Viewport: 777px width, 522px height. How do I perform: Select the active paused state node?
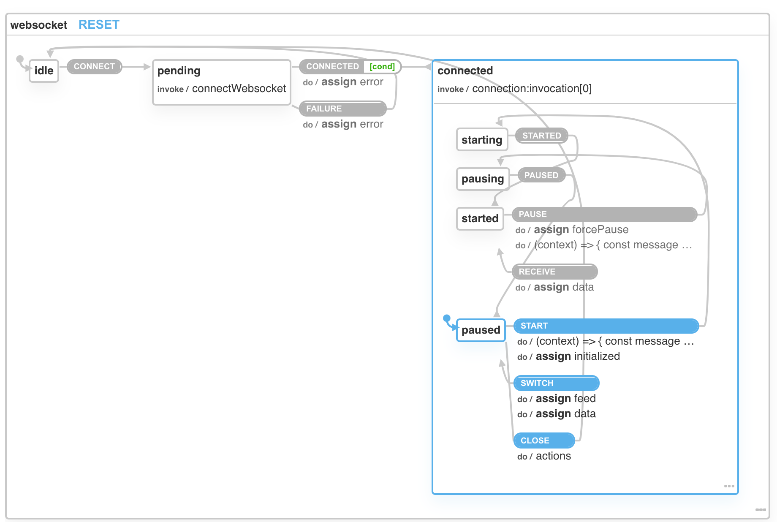pos(481,330)
